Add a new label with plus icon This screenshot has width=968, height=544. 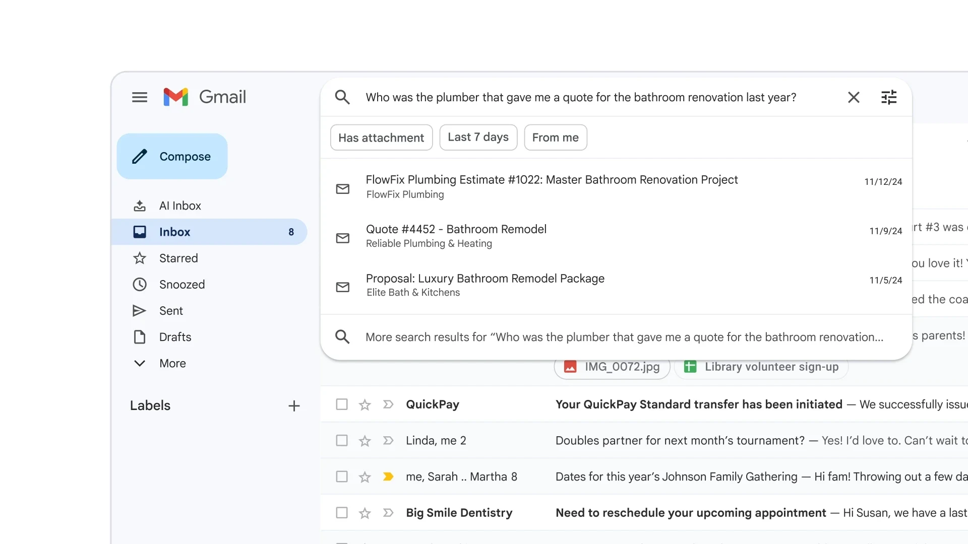(x=294, y=406)
